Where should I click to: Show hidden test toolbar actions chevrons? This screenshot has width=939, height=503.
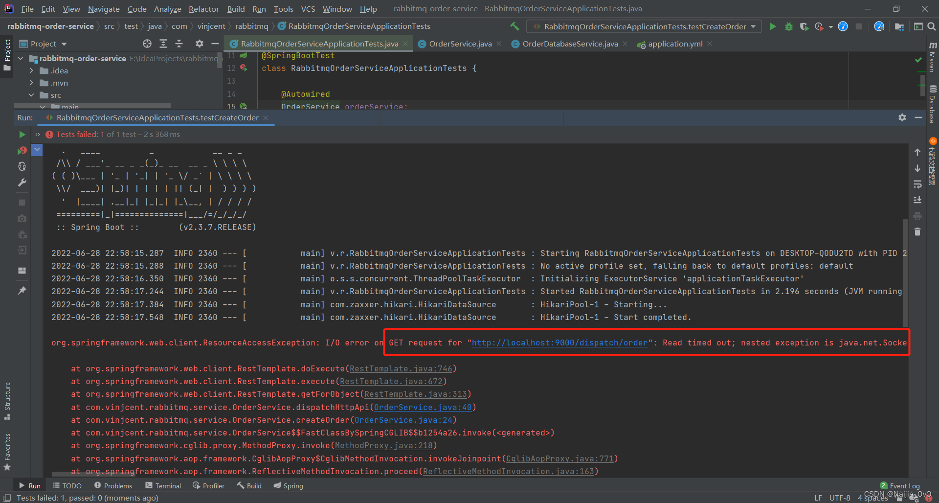(x=37, y=135)
